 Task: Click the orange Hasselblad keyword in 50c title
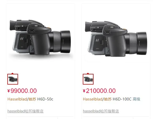click(x=17, y=99)
